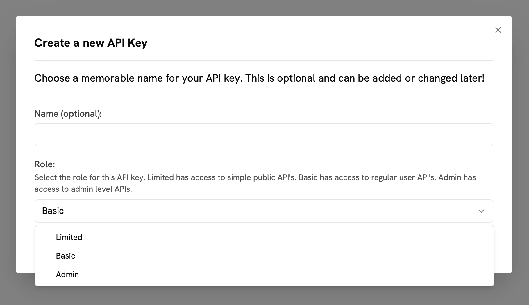The width and height of the screenshot is (529, 305).
Task: Click the currently selected Basic role value
Action: [x=53, y=211]
